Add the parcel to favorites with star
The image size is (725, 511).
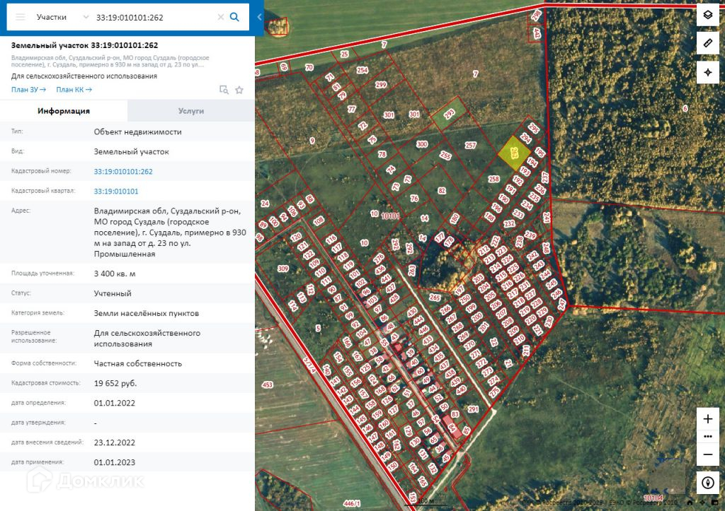pos(239,90)
